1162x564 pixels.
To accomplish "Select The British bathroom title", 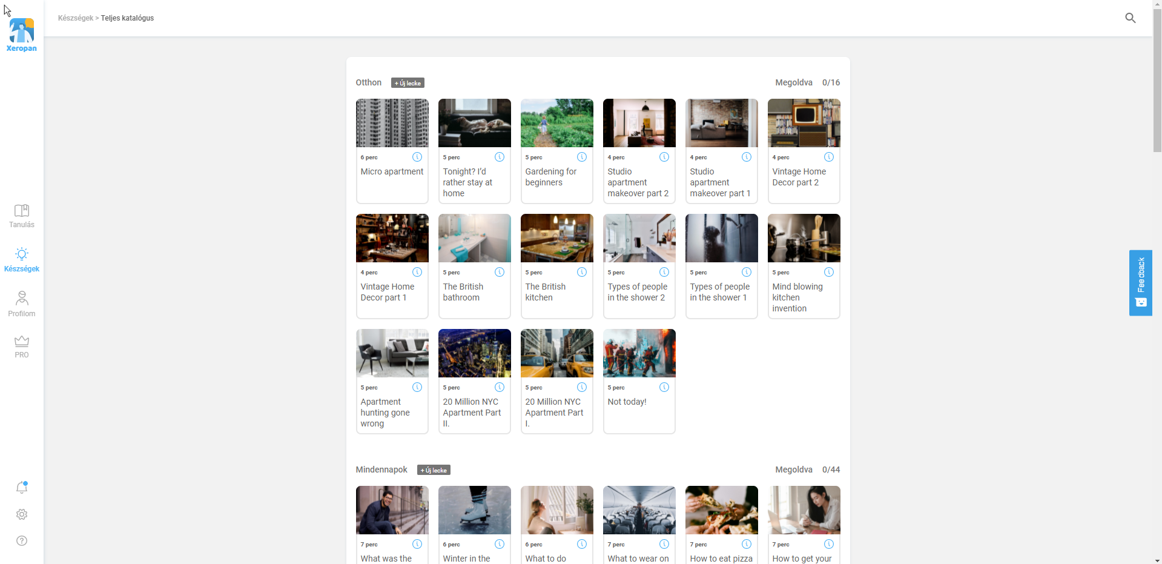I will tap(463, 292).
